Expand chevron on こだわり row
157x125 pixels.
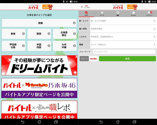(x=155, y=37)
